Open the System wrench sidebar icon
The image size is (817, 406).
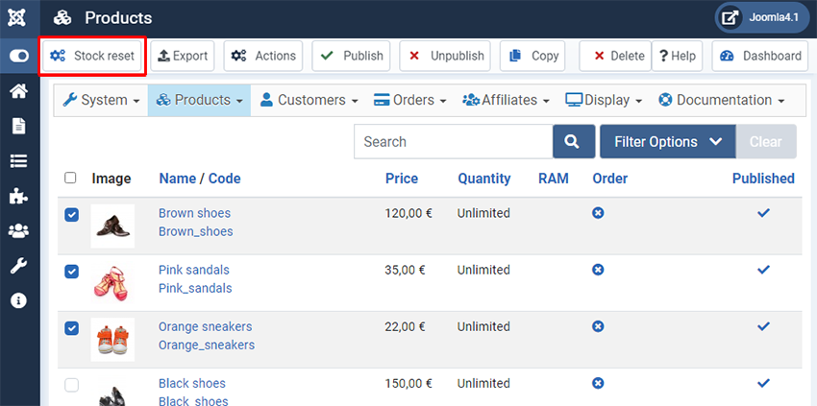coord(19,267)
